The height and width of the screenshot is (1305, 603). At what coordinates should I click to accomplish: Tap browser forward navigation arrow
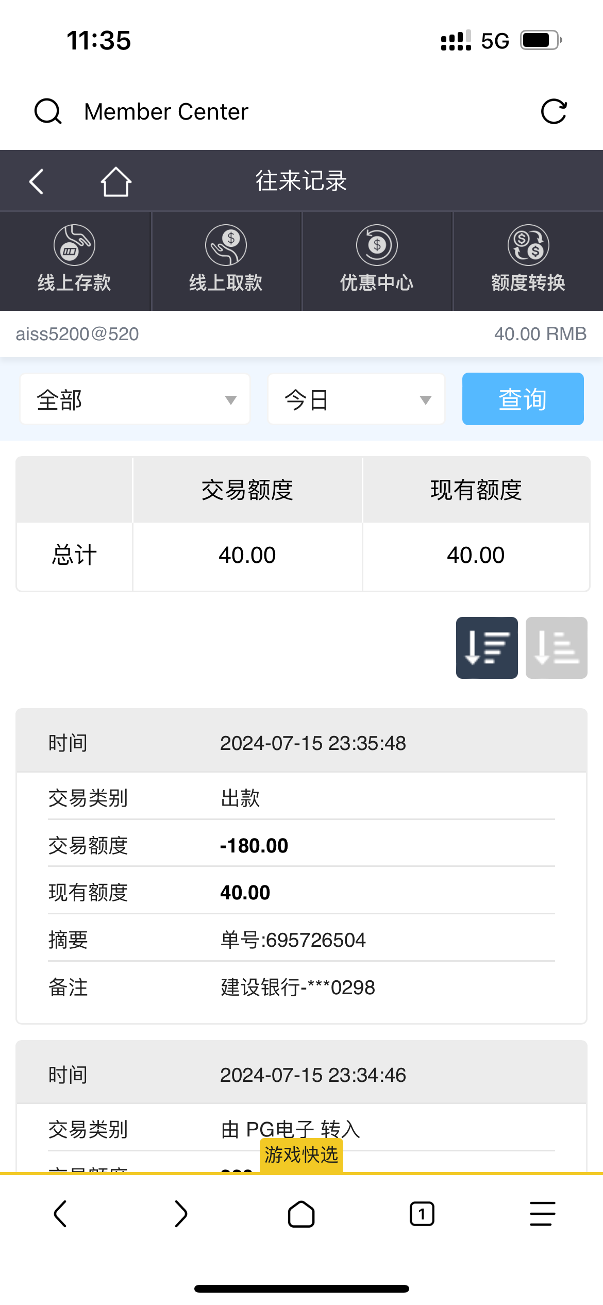181,1214
